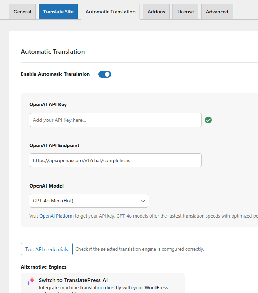Click the TranslatePress AI sparkle icon
The height and width of the screenshot is (293, 258).
tap(31, 281)
